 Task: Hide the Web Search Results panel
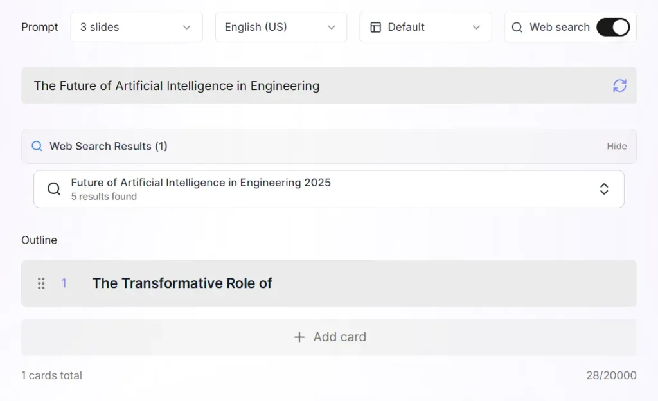point(616,146)
